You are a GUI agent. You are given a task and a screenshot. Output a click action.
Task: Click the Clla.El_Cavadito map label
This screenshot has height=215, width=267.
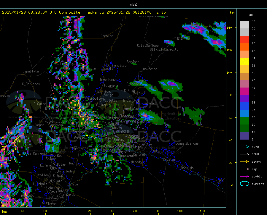164,49
